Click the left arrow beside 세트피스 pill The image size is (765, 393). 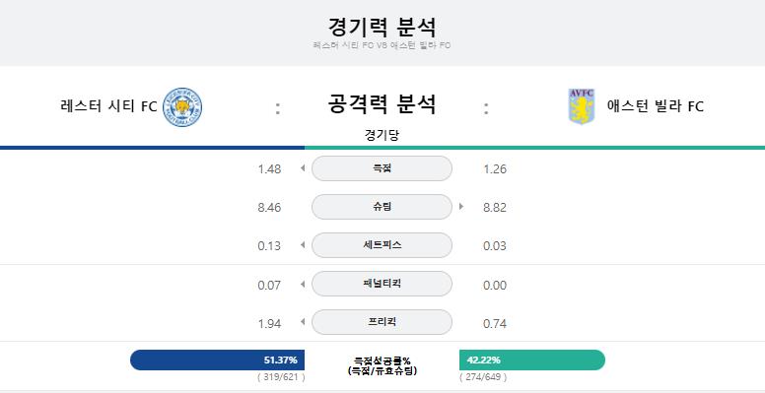[303, 245]
